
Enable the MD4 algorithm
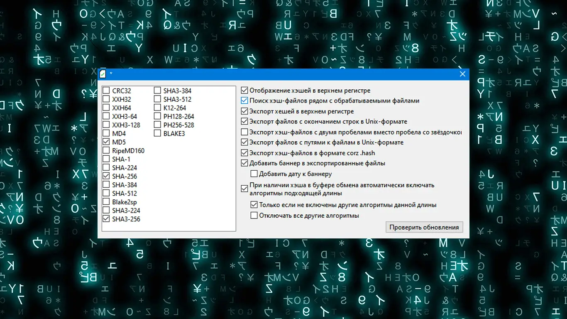point(107,134)
